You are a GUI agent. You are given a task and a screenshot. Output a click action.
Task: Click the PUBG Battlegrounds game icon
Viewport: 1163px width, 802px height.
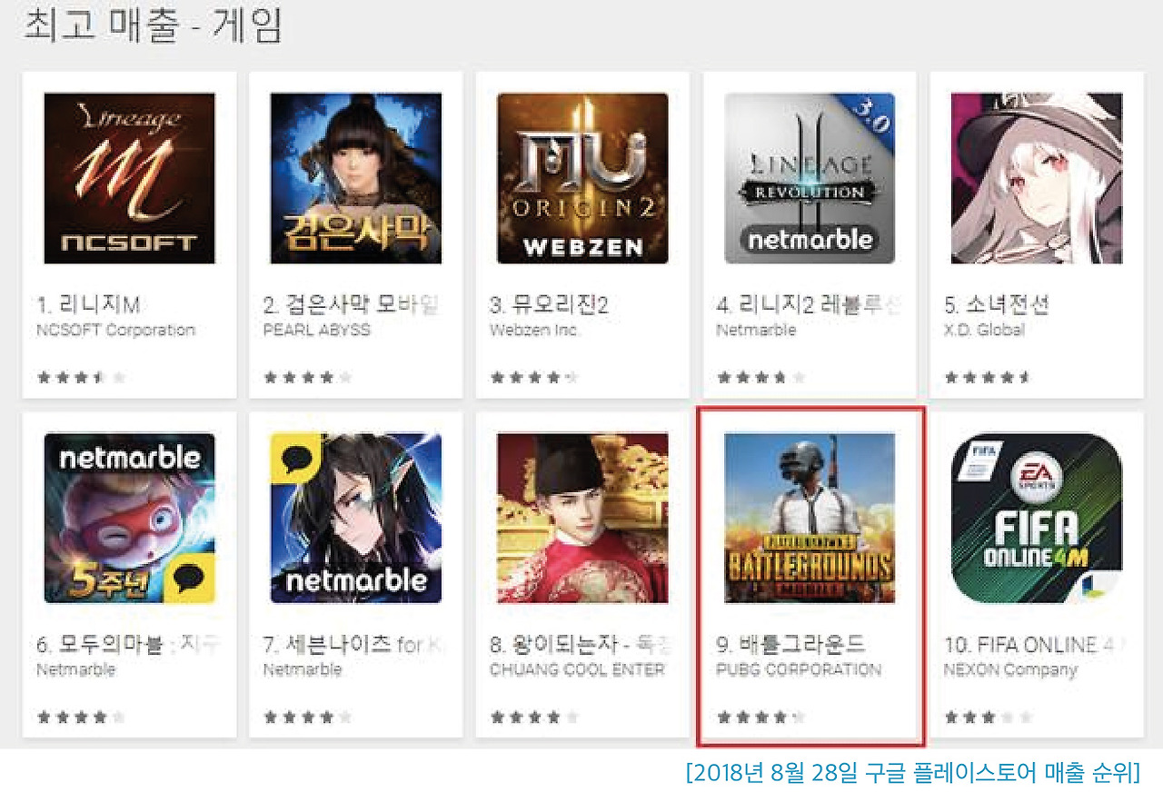click(810, 518)
